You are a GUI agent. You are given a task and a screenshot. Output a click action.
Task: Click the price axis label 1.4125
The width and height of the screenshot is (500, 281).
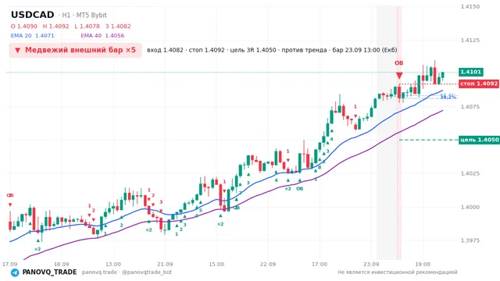coord(470,40)
